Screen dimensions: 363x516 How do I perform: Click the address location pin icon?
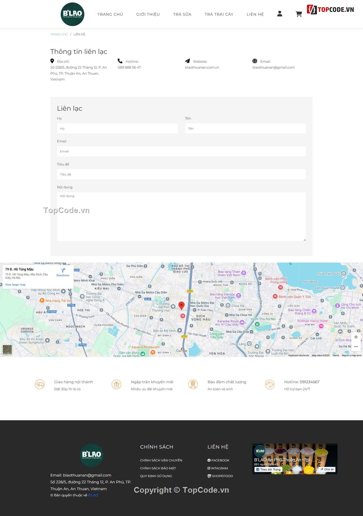point(52,61)
